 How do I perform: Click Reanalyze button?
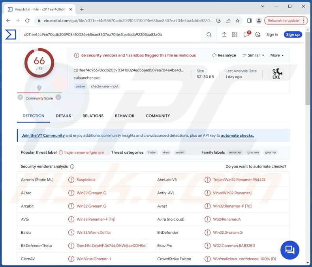pos(224,55)
